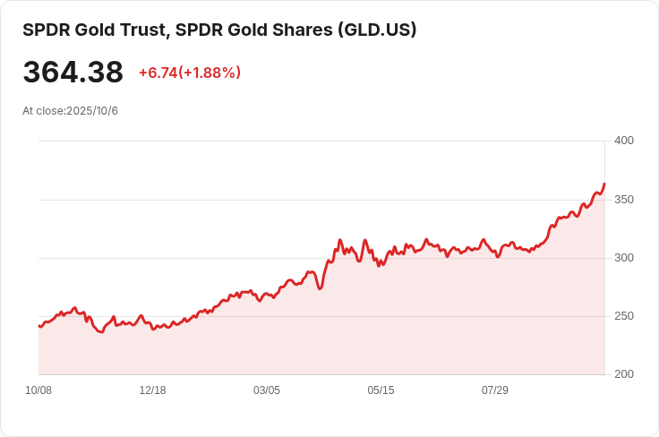
Task: Select the 200 y-axis label
Action: pyautogui.click(x=623, y=374)
